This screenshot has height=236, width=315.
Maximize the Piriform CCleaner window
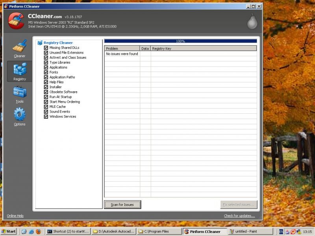[254, 6]
